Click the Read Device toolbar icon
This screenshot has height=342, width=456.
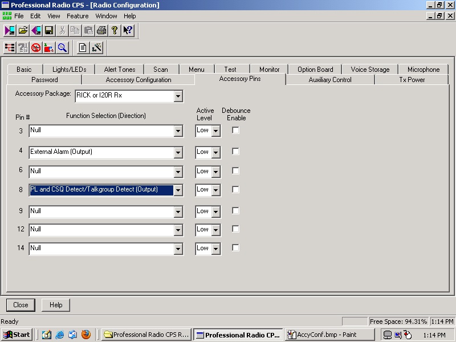point(10,30)
